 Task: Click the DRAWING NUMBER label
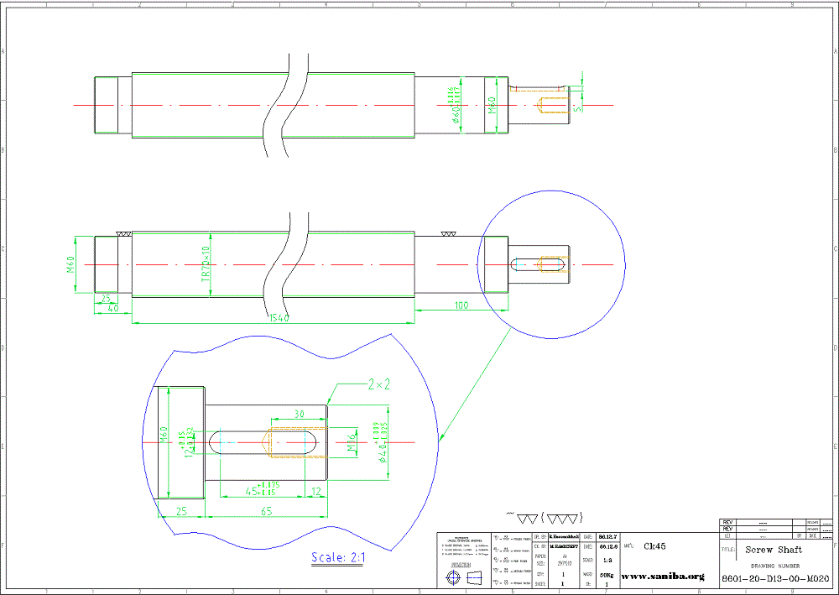(x=775, y=566)
